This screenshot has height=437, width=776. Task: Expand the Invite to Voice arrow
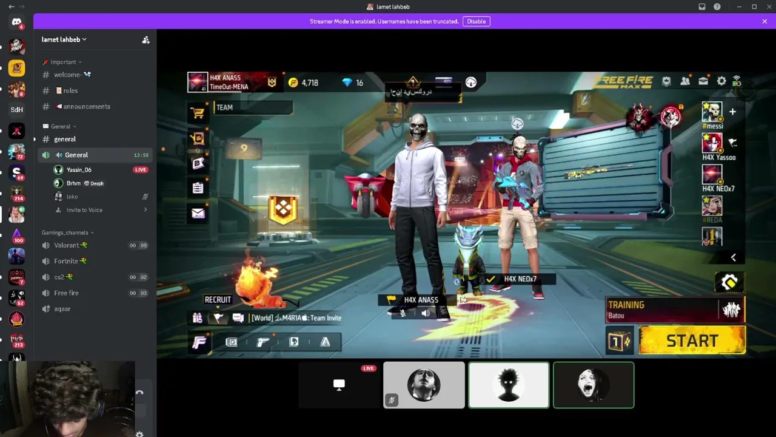point(145,210)
